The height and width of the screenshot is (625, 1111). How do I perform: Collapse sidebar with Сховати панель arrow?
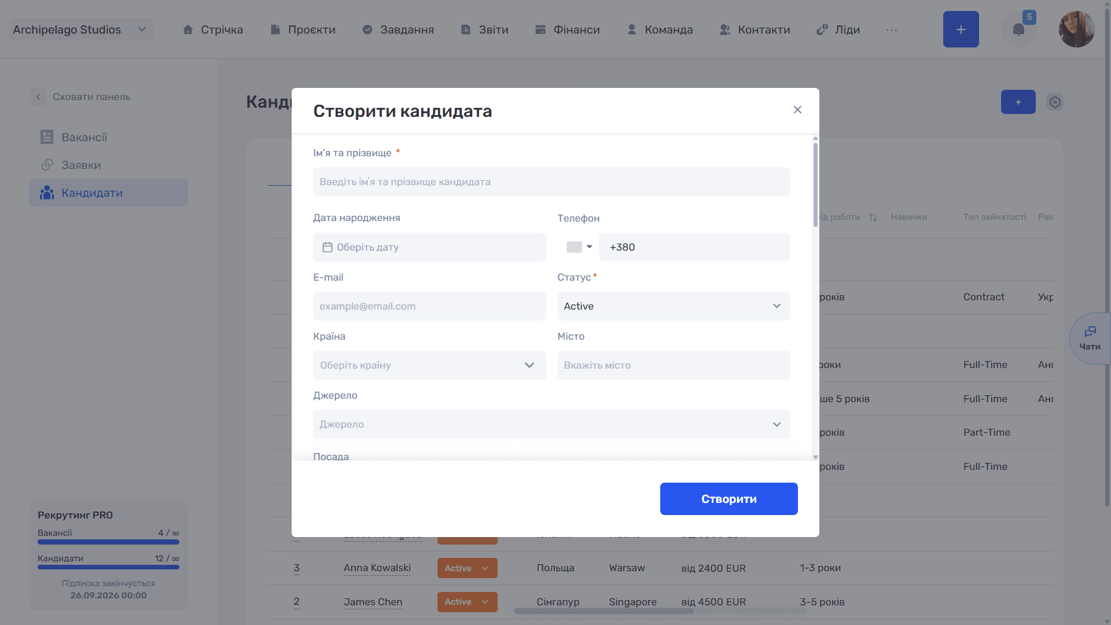point(38,97)
